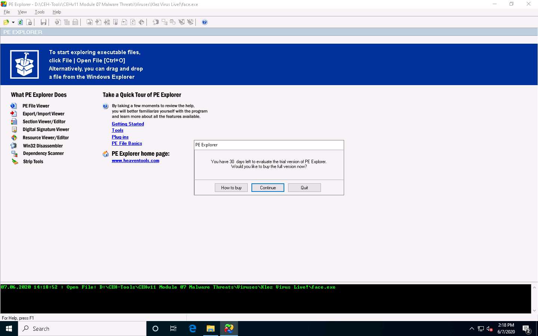Click the muted volume tray icon
538x336 pixels.
click(490, 329)
